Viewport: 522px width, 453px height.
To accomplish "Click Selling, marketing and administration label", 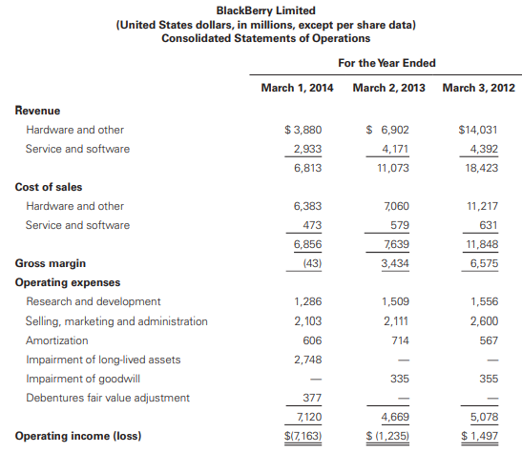I will click(116, 321).
